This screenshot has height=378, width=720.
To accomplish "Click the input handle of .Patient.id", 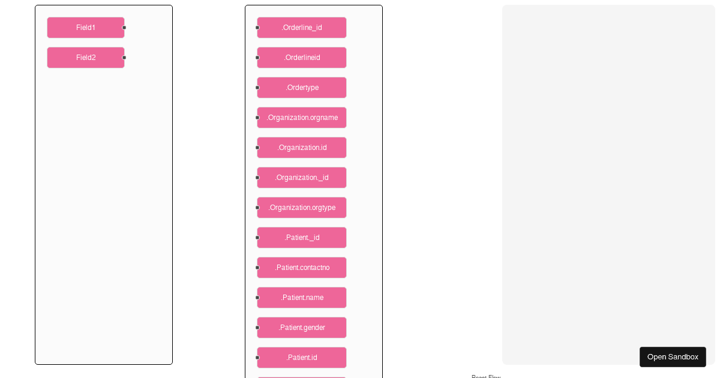I will (x=257, y=358).
